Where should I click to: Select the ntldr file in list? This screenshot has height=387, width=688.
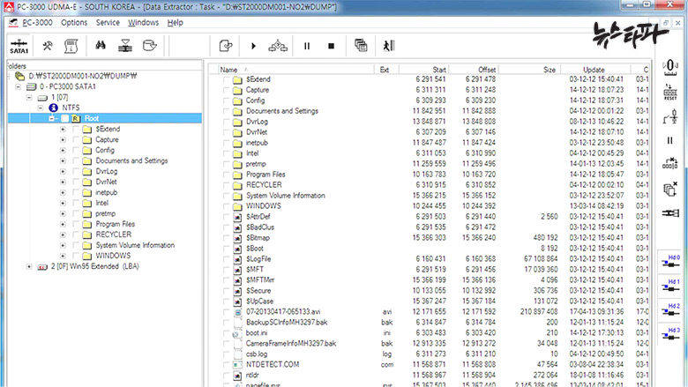(x=252, y=376)
